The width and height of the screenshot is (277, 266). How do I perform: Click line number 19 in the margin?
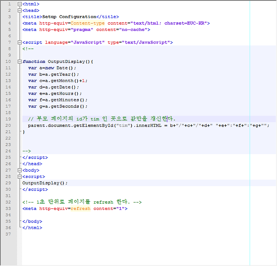click(x=8, y=119)
